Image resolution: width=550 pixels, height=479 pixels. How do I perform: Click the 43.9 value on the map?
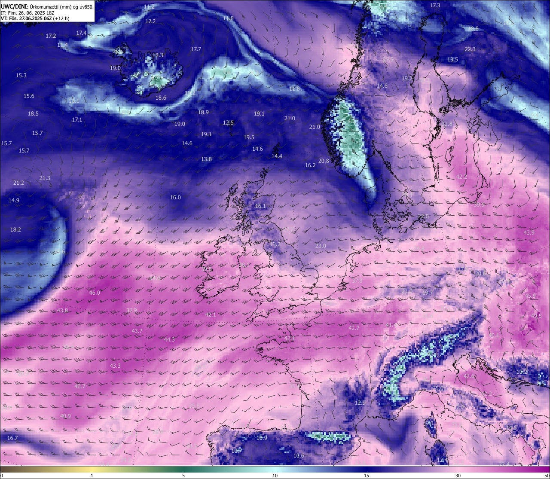coord(529,232)
